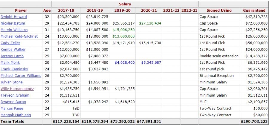
Task: Open Julyan Stone's player page
Action: (12, 83)
